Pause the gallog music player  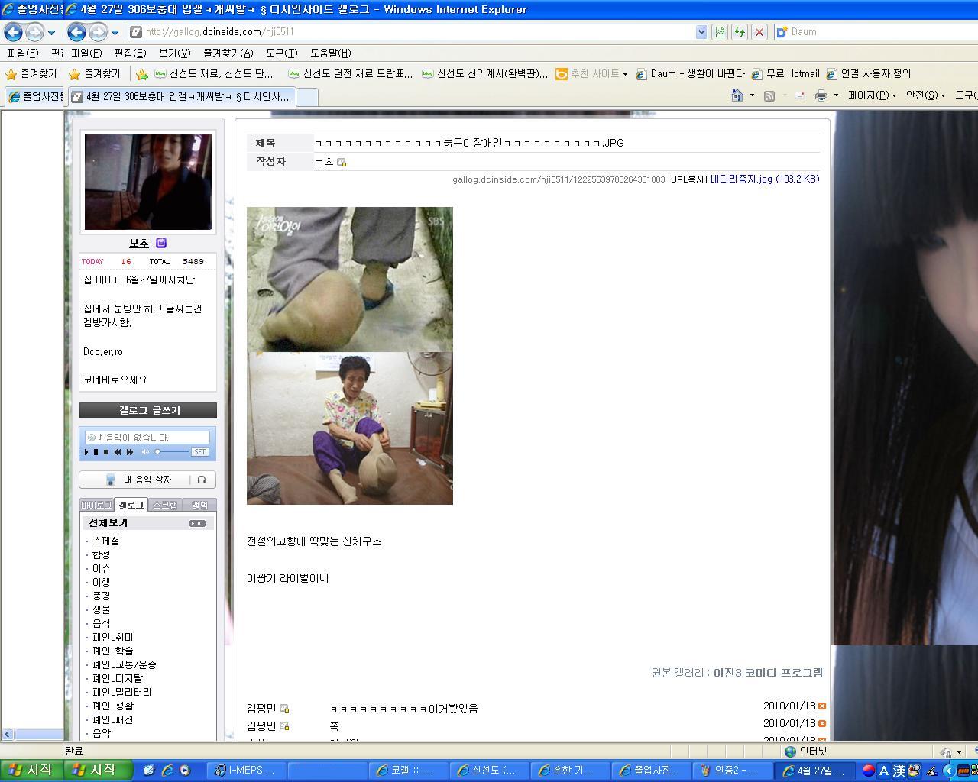click(x=96, y=452)
